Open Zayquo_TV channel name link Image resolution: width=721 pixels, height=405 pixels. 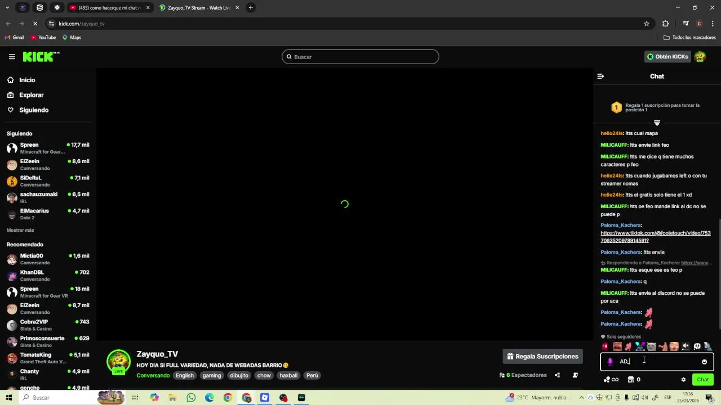[x=157, y=354]
